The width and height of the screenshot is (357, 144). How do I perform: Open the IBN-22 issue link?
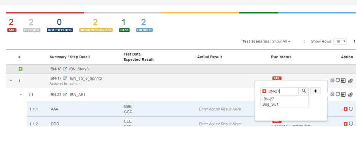(56, 95)
